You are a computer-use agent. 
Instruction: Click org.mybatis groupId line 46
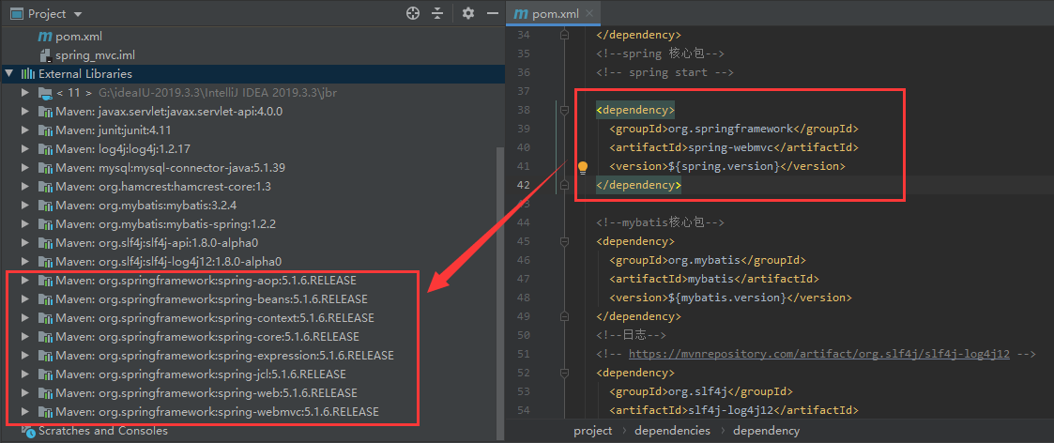[x=707, y=260]
